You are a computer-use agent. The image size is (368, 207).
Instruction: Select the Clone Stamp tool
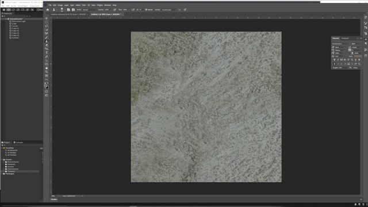pyautogui.click(x=47, y=41)
